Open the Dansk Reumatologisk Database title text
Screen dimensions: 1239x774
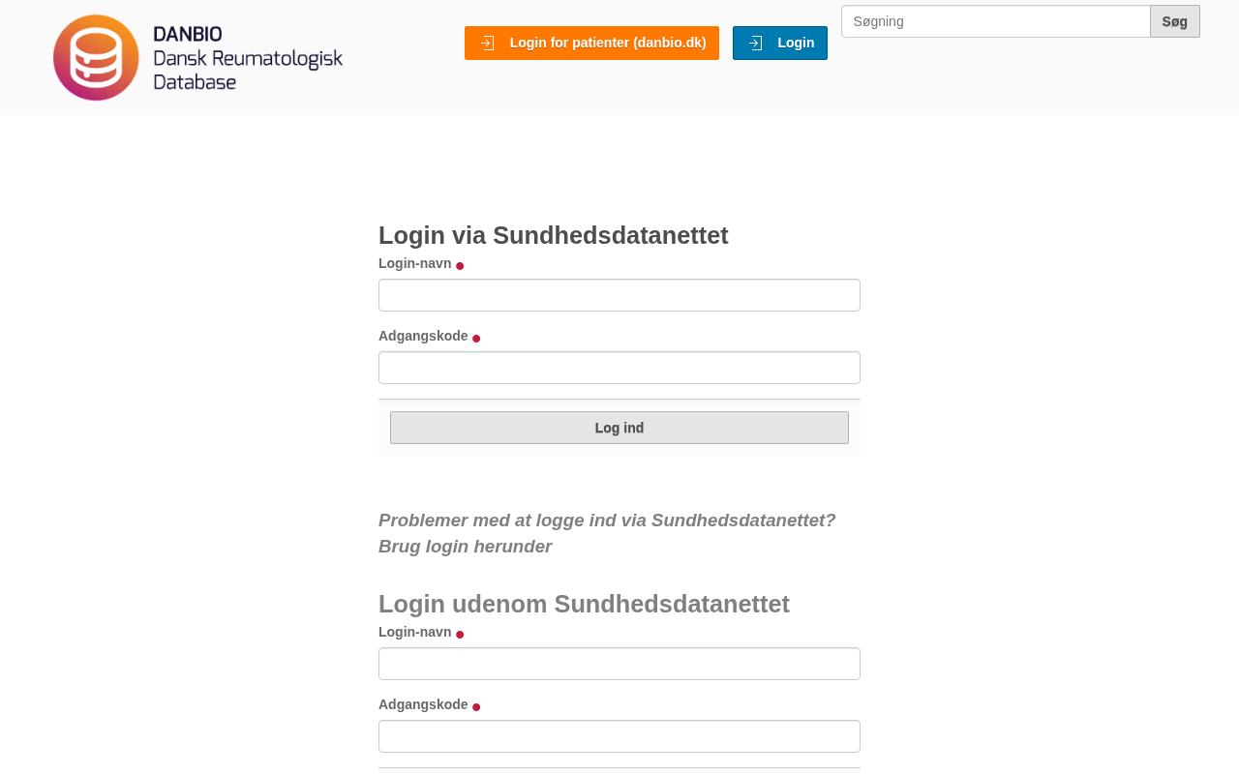248,58
